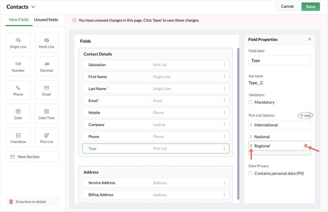Delete the Regional pick list option
This screenshot has height=212, width=328.
[306, 146]
